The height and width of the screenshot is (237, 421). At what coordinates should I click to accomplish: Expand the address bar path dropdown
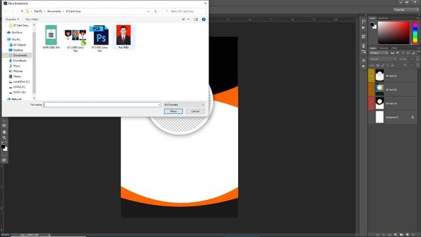pyautogui.click(x=149, y=11)
